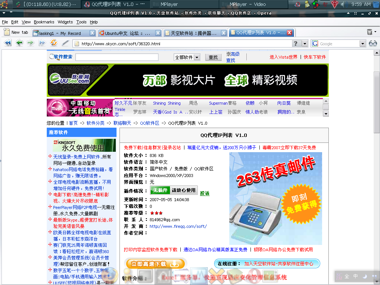Click the Kingsoft 永久免费使用 banner
Screen dimensions: 380x285
pos(84,145)
